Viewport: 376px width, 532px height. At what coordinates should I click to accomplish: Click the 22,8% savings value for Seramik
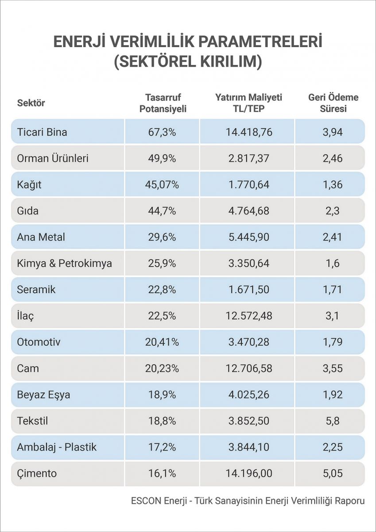tap(163, 289)
